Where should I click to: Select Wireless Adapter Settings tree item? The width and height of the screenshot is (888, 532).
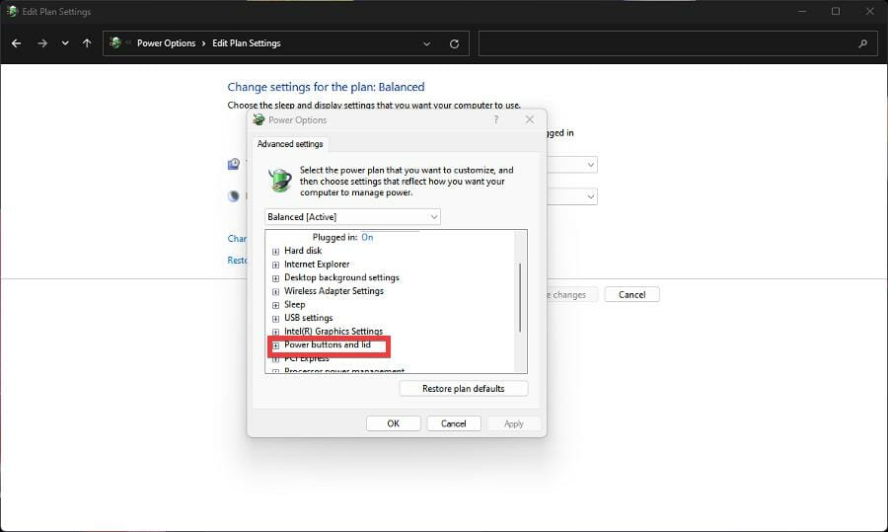click(x=333, y=290)
